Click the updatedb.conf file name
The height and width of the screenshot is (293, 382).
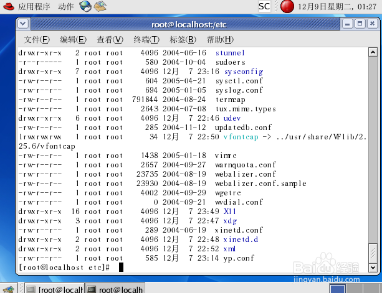click(x=243, y=128)
